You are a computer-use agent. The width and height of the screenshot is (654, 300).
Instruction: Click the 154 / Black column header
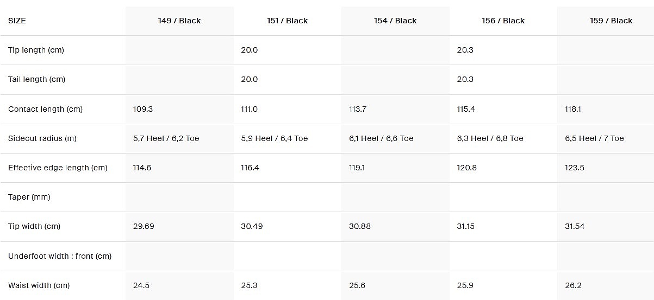tap(395, 21)
